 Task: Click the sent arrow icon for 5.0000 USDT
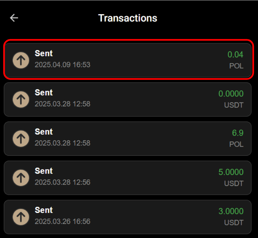tap(21, 178)
